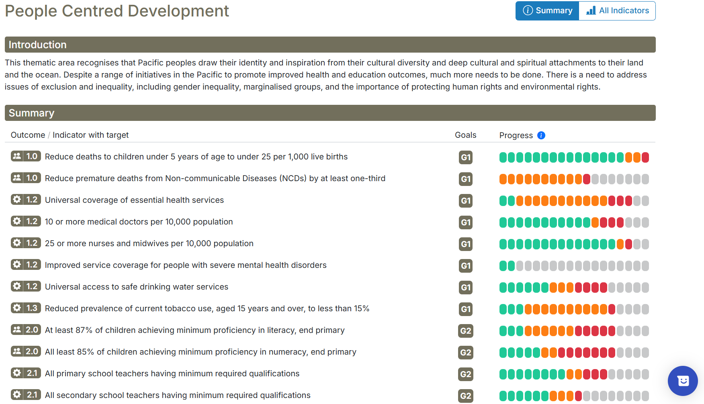
Task: Open 'All secondary school teachers' qualifications indicator
Action: click(178, 395)
